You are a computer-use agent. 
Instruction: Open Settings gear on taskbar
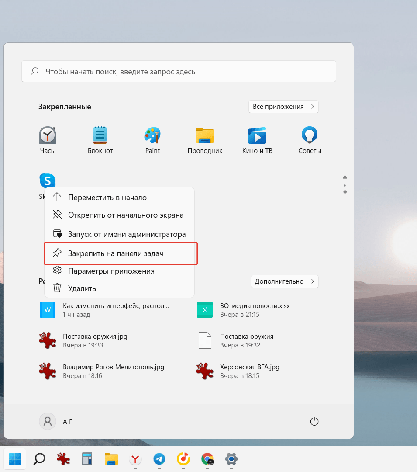coord(231,459)
